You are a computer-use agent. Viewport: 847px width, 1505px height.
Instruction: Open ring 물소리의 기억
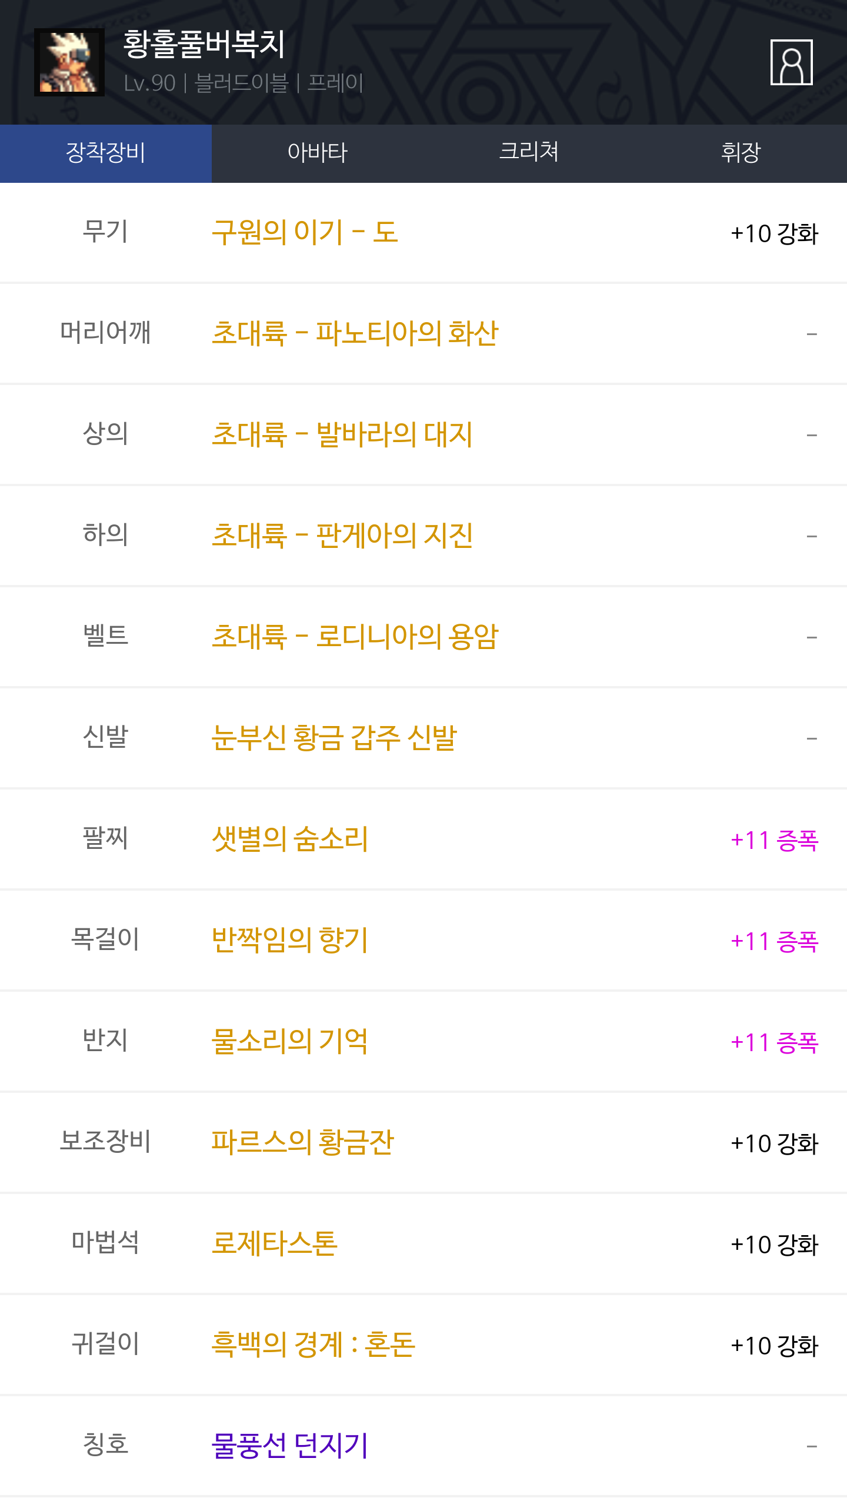click(289, 1041)
